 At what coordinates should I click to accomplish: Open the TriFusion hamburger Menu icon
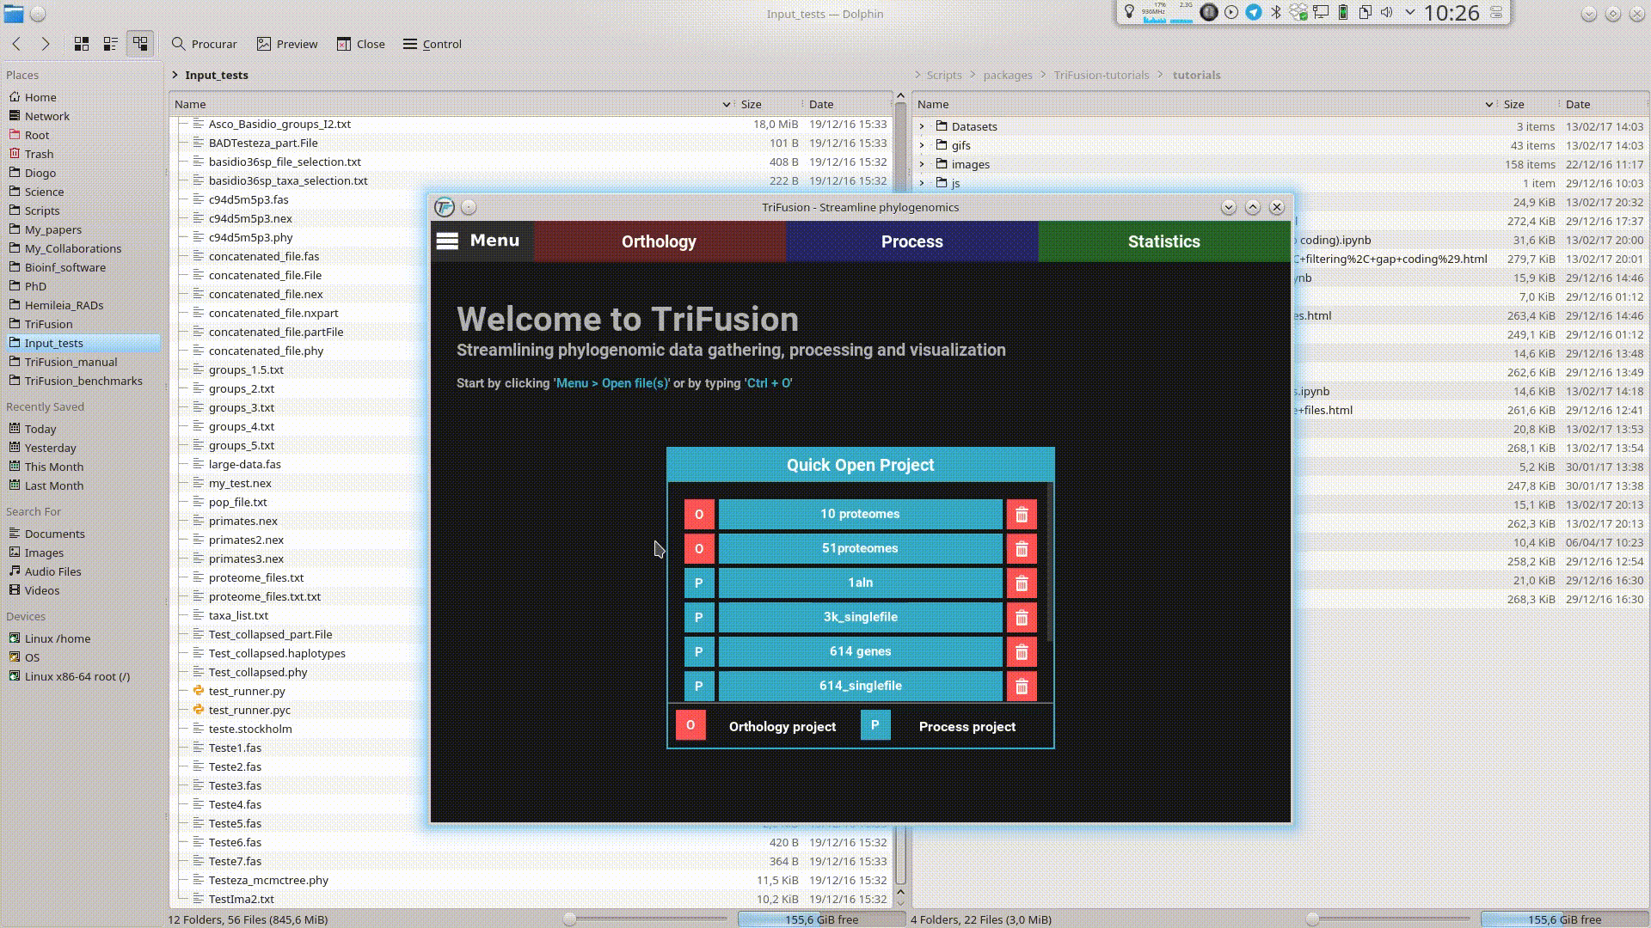[447, 241]
